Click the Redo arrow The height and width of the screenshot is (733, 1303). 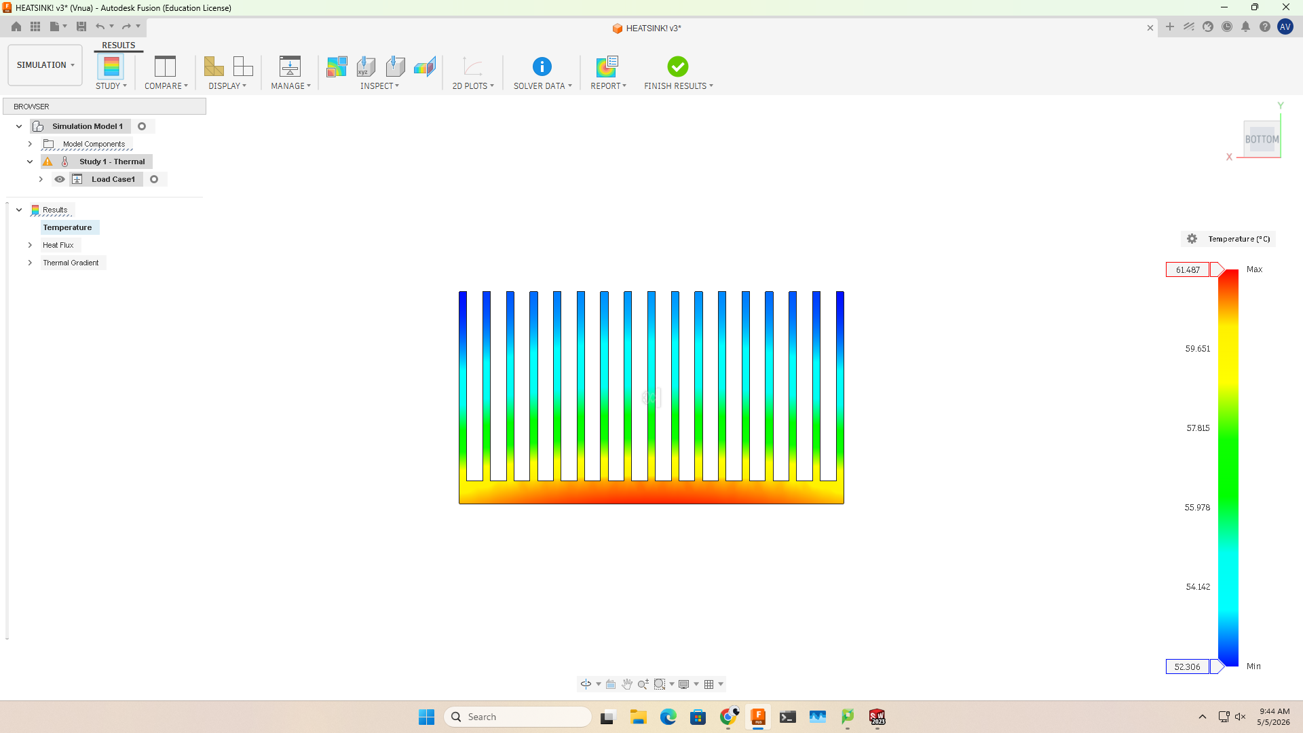coord(126,26)
